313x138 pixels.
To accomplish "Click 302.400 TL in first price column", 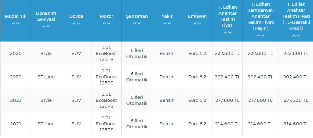I will [x=228, y=77].
